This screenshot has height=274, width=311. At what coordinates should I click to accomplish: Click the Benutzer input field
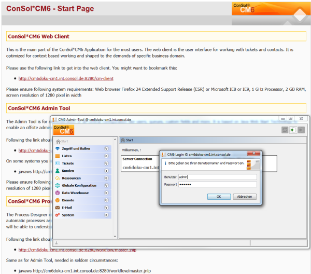click(x=218, y=177)
